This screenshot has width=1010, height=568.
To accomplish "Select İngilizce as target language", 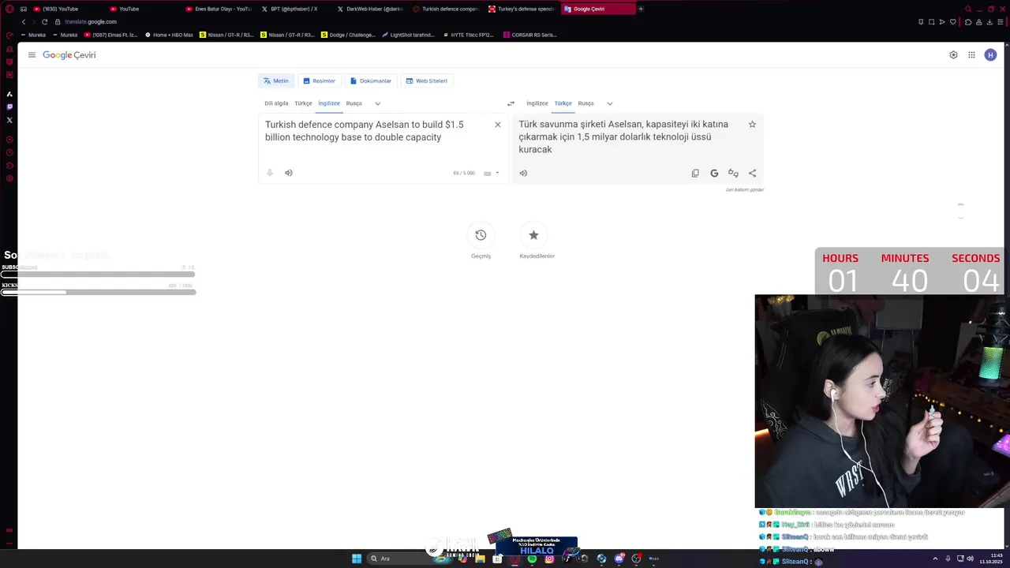I will pos(537,103).
